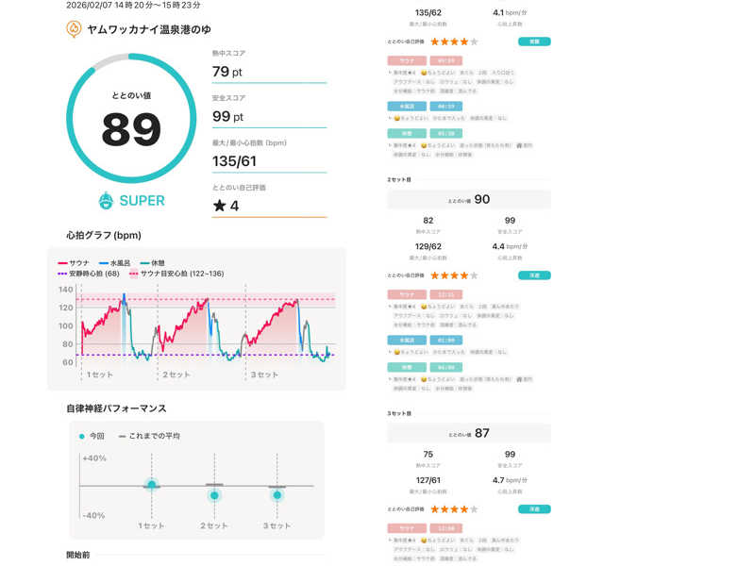Click the SUPER mascot icon
755x566 pixels.
click(x=107, y=200)
